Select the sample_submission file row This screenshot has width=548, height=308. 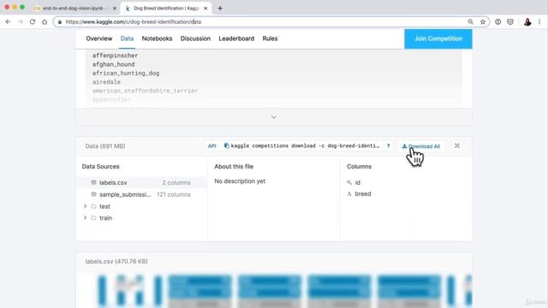(x=141, y=194)
